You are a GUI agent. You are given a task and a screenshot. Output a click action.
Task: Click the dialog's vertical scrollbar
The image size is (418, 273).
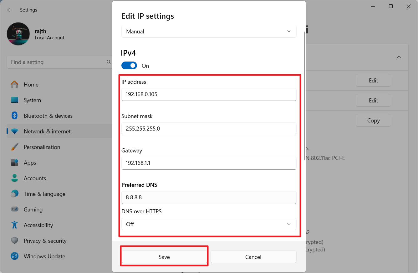coord(305,94)
